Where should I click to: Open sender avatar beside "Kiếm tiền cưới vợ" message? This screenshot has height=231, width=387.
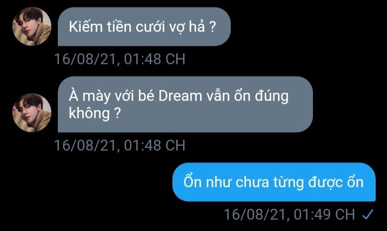click(x=32, y=26)
